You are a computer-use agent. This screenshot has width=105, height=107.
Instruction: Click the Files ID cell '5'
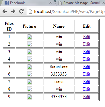(9, 67)
